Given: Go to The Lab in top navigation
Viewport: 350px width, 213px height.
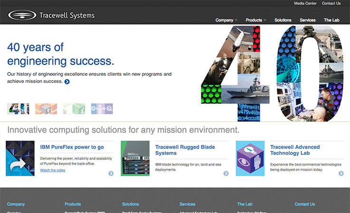Looking at the screenshot, I should click(x=331, y=20).
